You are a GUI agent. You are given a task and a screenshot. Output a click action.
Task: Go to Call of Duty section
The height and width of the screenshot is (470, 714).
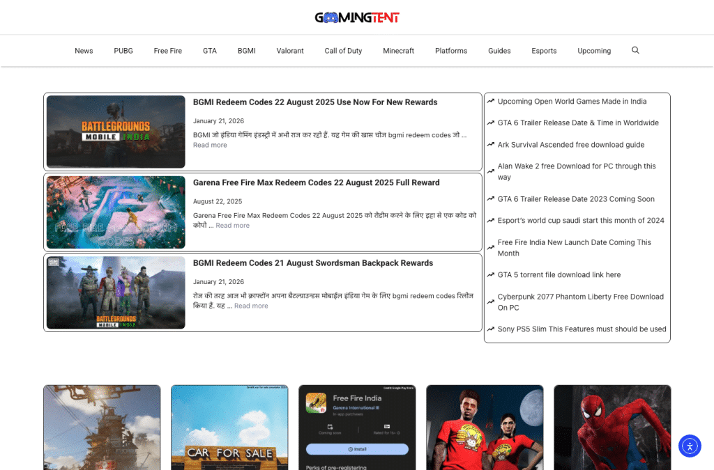tap(343, 51)
